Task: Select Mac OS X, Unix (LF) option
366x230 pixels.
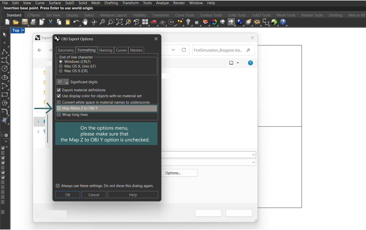Action: click(61, 66)
